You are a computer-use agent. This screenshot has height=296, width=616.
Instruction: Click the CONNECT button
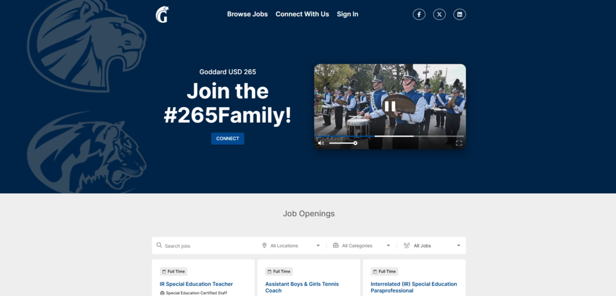click(x=227, y=138)
